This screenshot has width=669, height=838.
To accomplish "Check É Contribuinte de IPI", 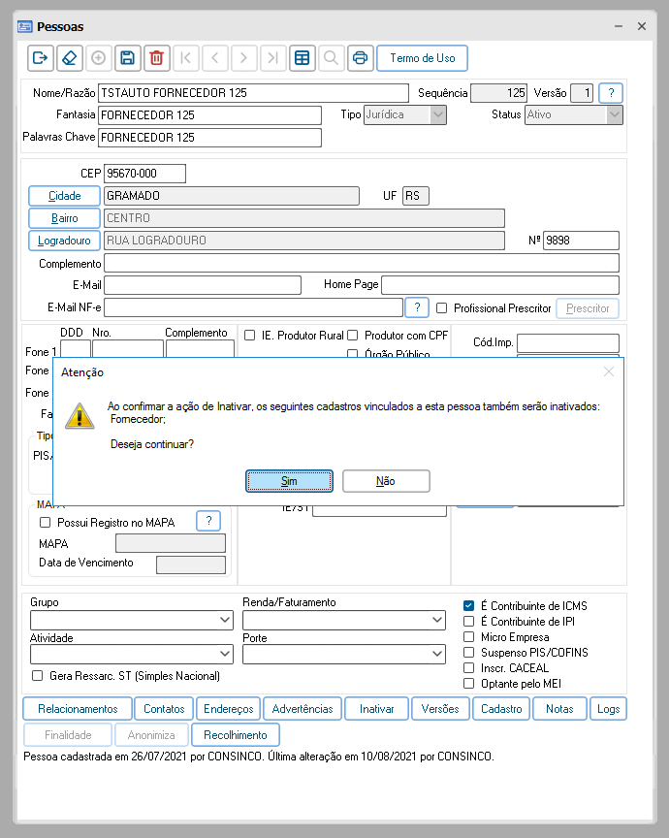I will pyautogui.click(x=468, y=621).
